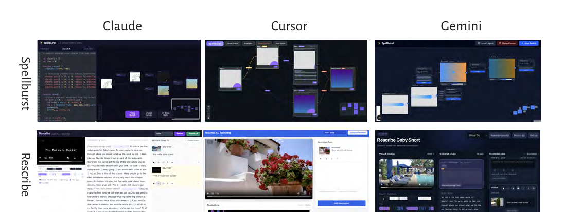Open Examples tab in Claude Spellburst editor
564x212 pixels.
tap(45, 48)
